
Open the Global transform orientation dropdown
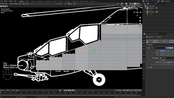tap(60, 4)
